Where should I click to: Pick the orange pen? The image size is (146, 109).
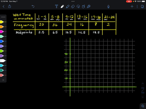click(x=3, y=27)
